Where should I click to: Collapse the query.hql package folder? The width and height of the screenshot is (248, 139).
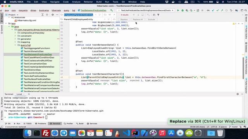pyautogui.click(x=15, y=45)
